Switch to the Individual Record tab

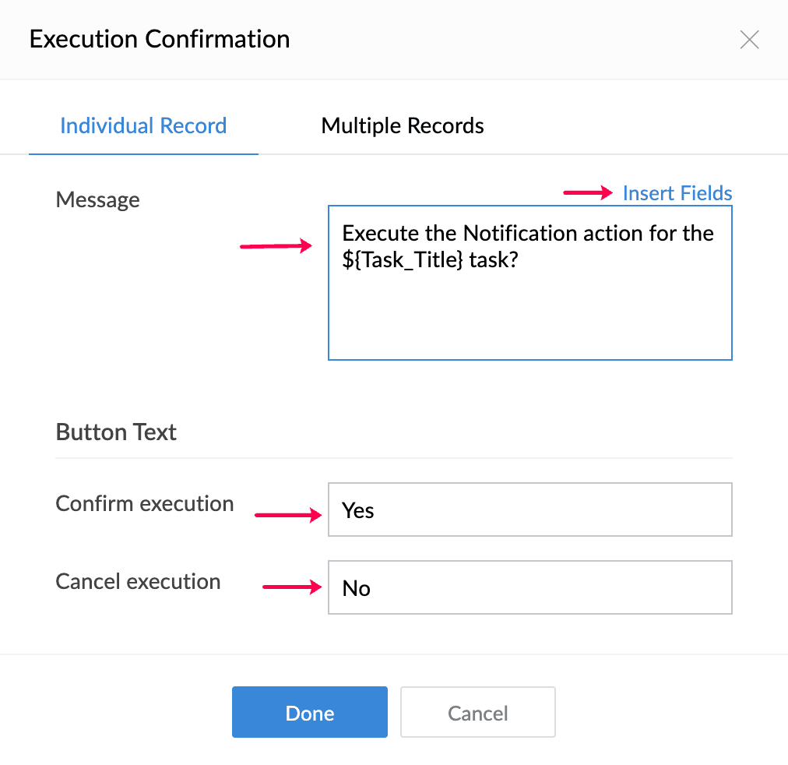point(143,126)
